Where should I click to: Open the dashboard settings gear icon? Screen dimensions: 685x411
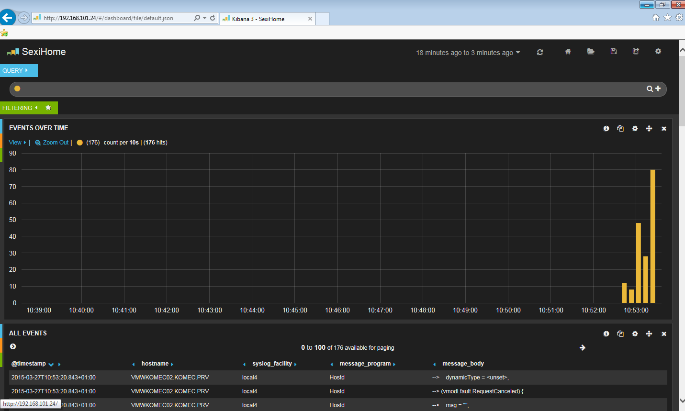pyautogui.click(x=658, y=52)
